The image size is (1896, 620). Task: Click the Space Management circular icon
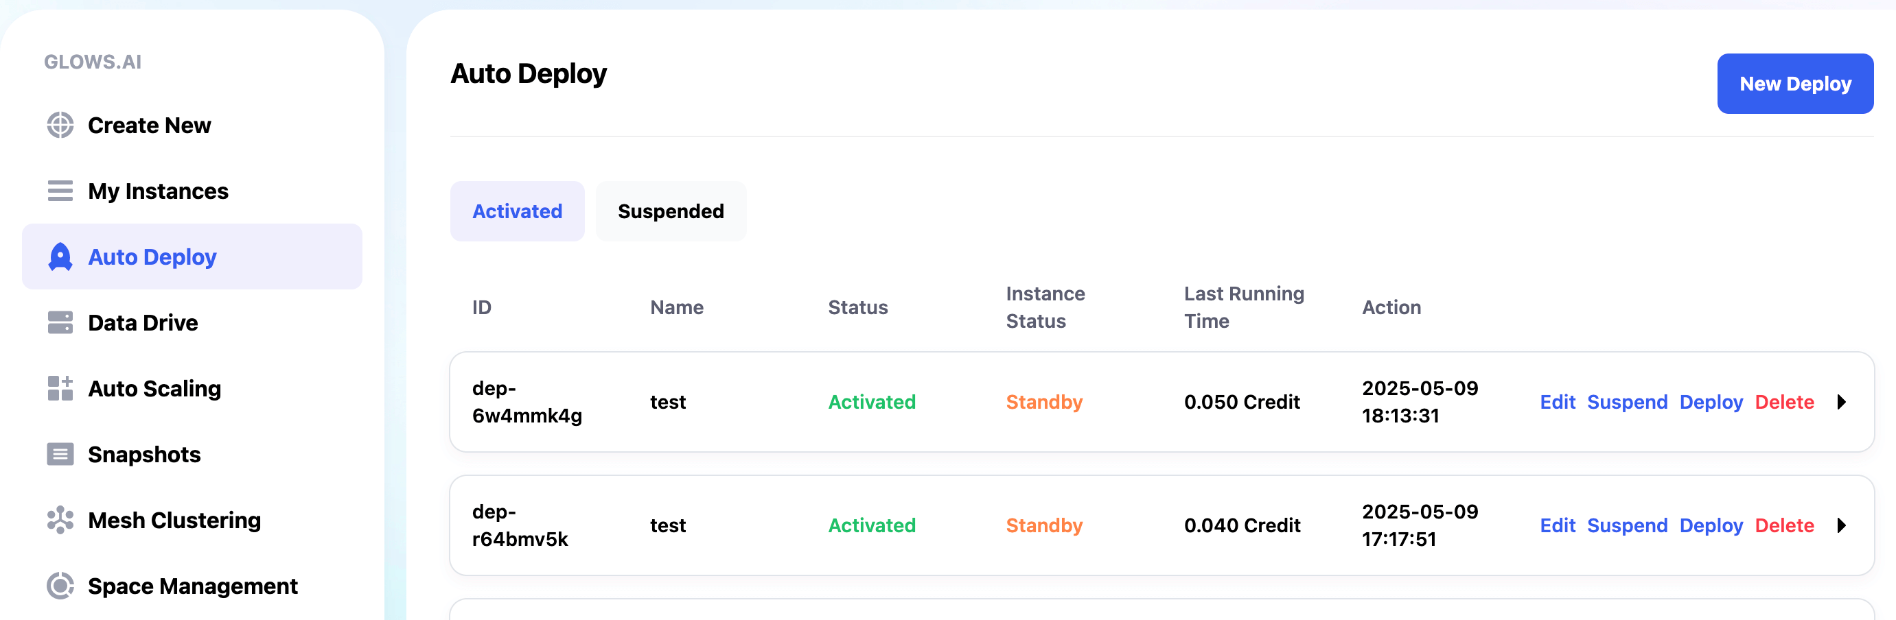[x=60, y=586]
